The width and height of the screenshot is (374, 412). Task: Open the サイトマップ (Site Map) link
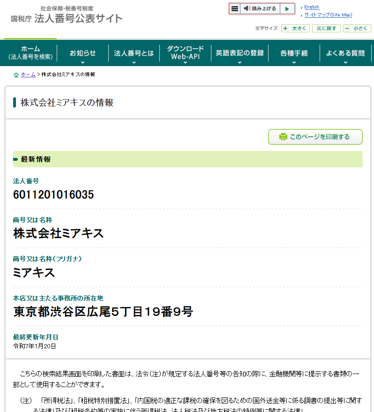point(328,15)
